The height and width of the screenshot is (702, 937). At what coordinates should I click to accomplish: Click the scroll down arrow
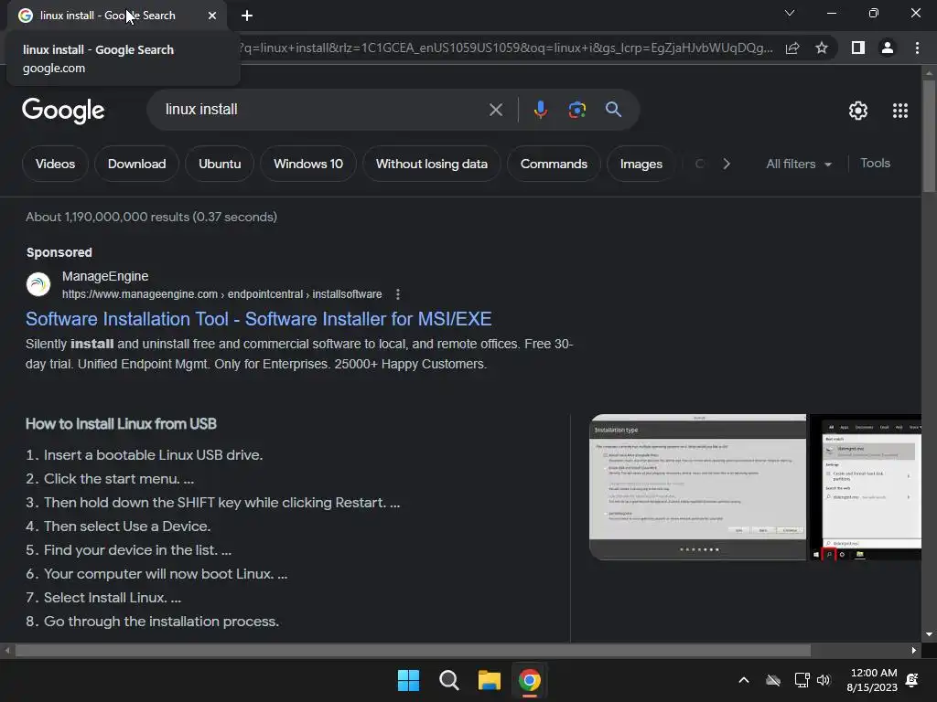(x=929, y=634)
